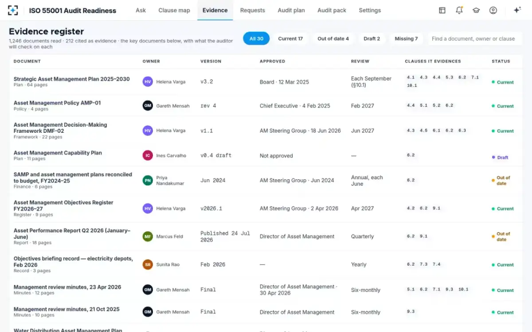The width and height of the screenshot is (532, 332).
Task: Open the Audit plan tab
Action: click(291, 10)
